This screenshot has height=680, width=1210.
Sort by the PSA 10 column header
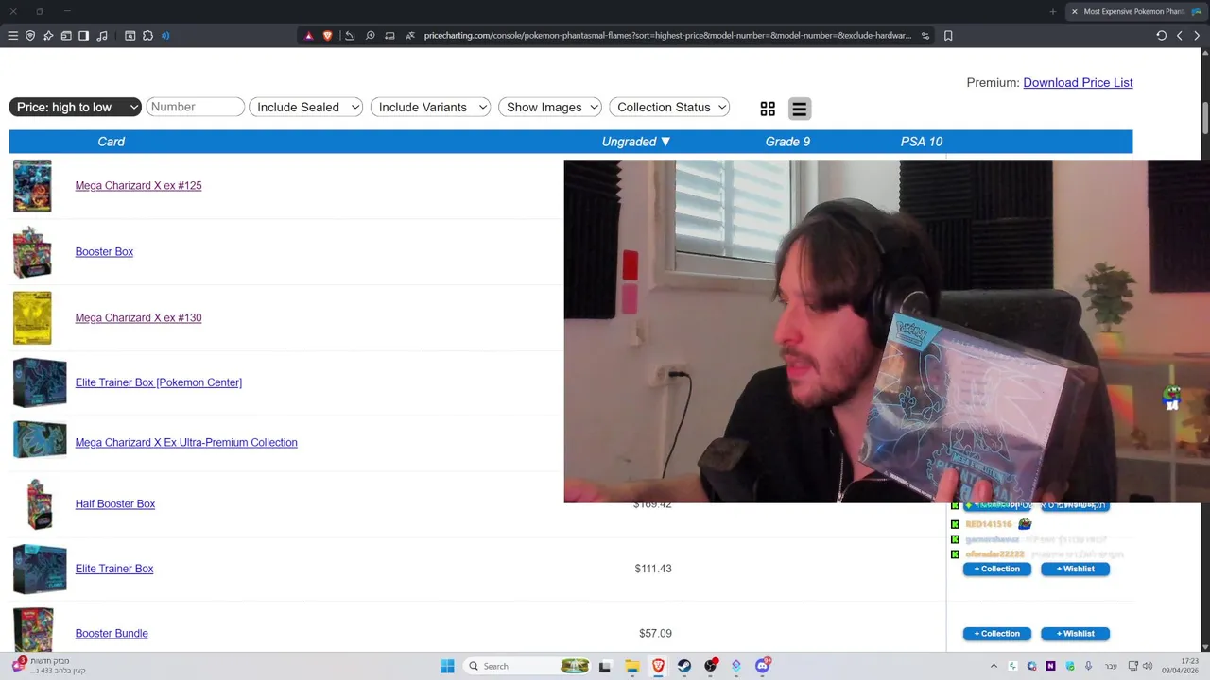tap(922, 142)
